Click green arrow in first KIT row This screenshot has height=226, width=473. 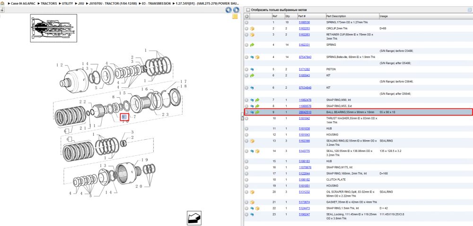click(252, 75)
